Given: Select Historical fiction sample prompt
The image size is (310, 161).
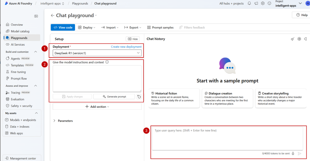Looking at the screenshot, I should 174,98.
